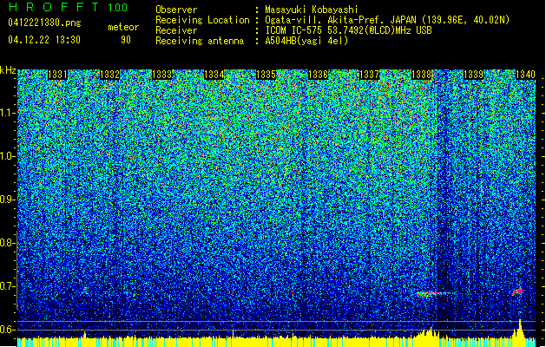The width and height of the screenshot is (546, 347).
Task: Click the antenna text A504HB(yagi 4el)
Action: [306, 41]
